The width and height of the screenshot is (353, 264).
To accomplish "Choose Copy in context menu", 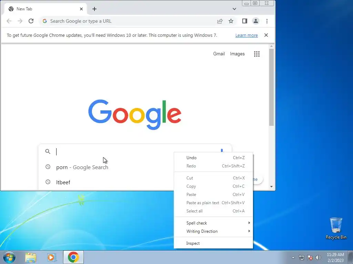I will pyautogui.click(x=213, y=186).
